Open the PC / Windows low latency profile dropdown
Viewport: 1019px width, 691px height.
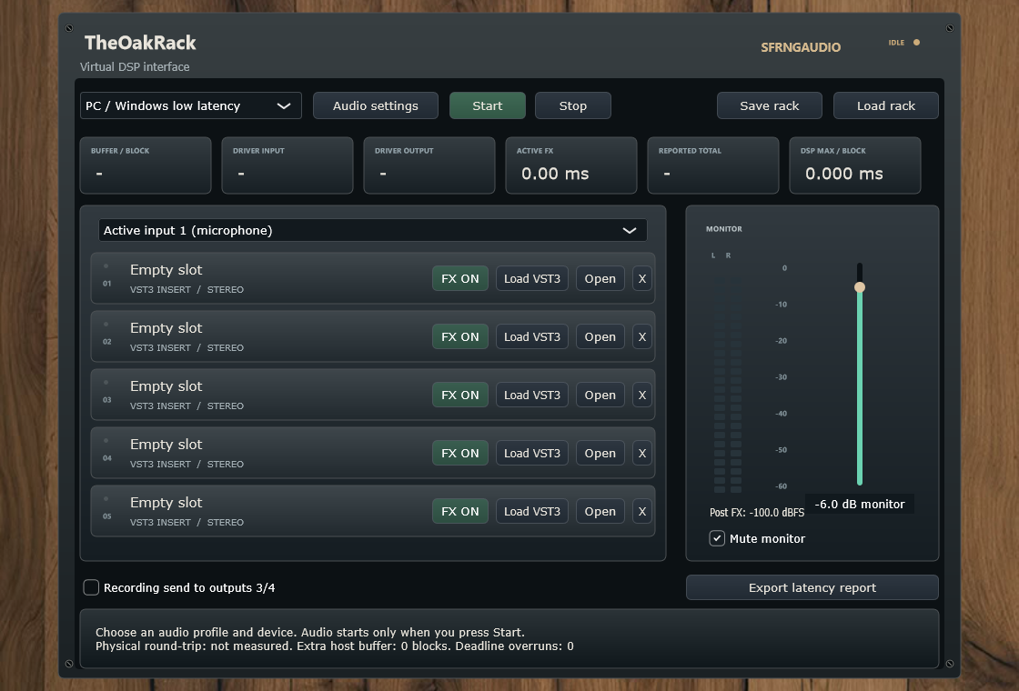point(190,105)
